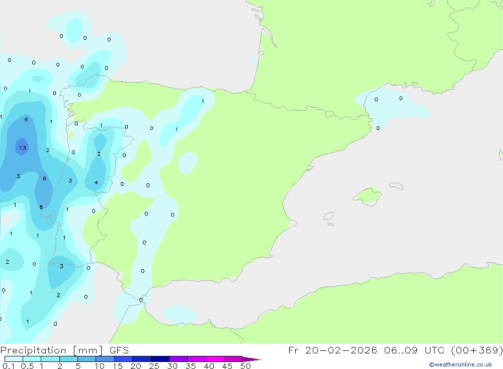
Task: Open the weatheronline.co.uk link
Action: [461, 364]
